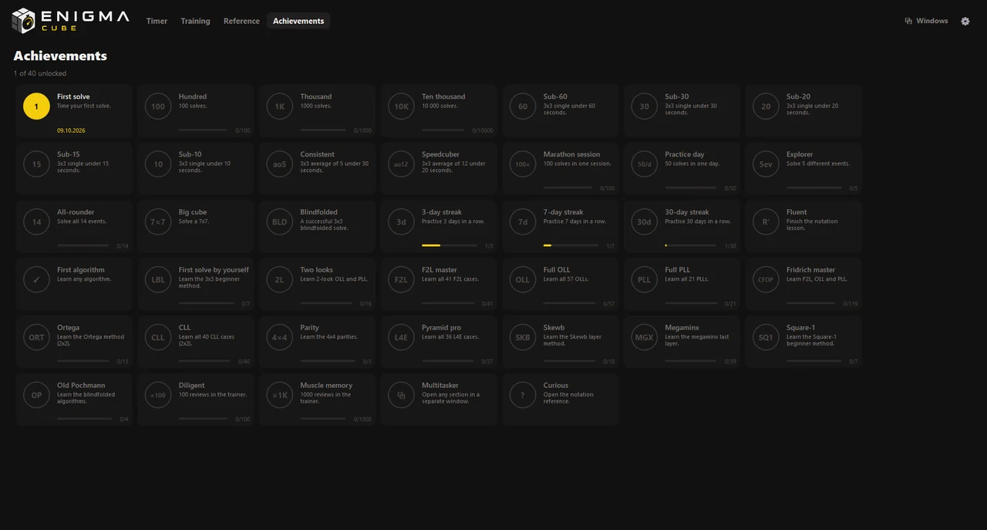
Task: Click the Pyramid pro card title
Action: (442, 328)
